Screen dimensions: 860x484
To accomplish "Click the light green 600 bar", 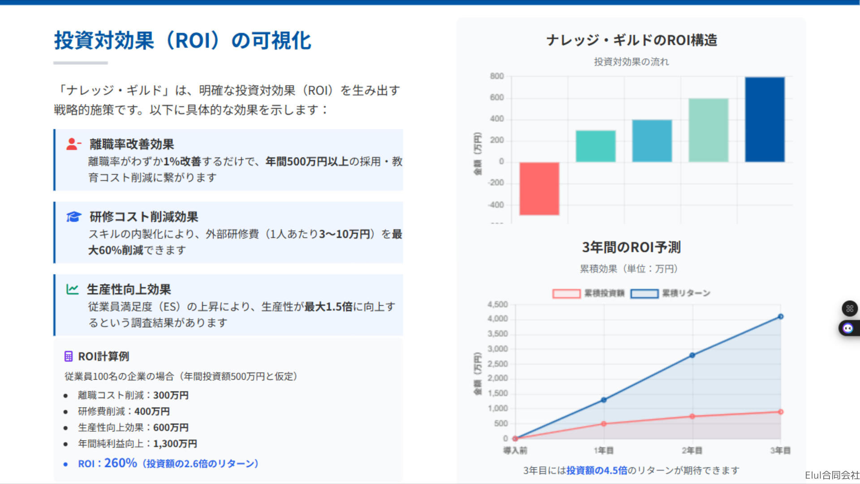I will point(708,130).
